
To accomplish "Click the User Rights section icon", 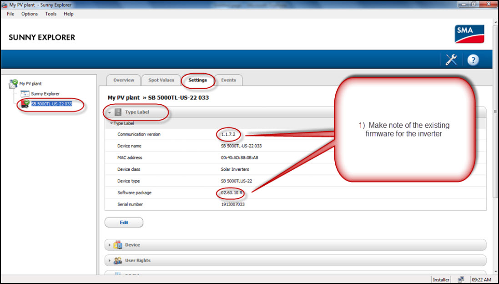I will click(118, 260).
